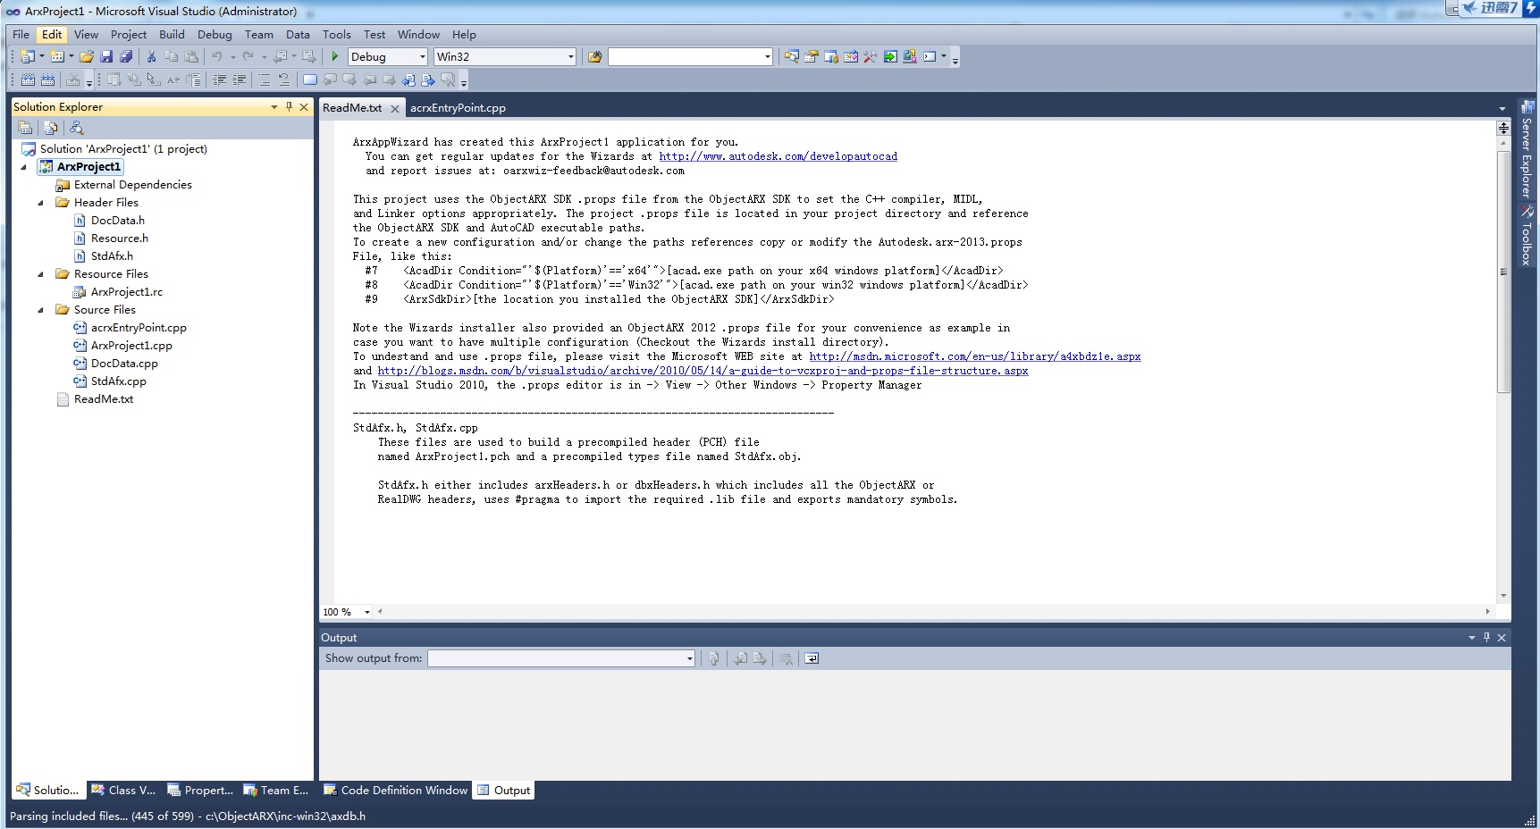Select ArxProject1.rc in Resource Files
This screenshot has height=829, width=1540.
126,292
